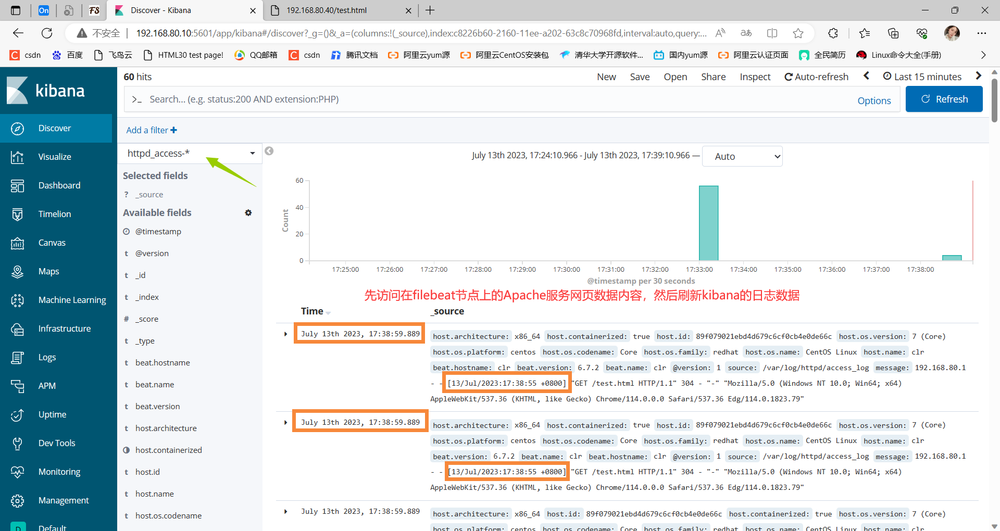Click Open saved search menu

click(x=675, y=77)
